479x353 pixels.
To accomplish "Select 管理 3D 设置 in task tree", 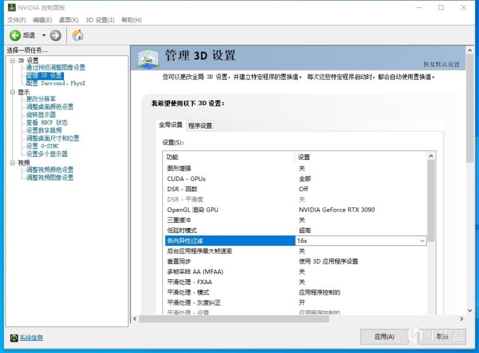I will [45, 75].
